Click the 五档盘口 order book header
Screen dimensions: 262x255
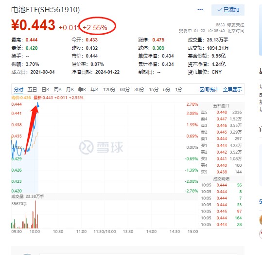[x=221, y=106]
